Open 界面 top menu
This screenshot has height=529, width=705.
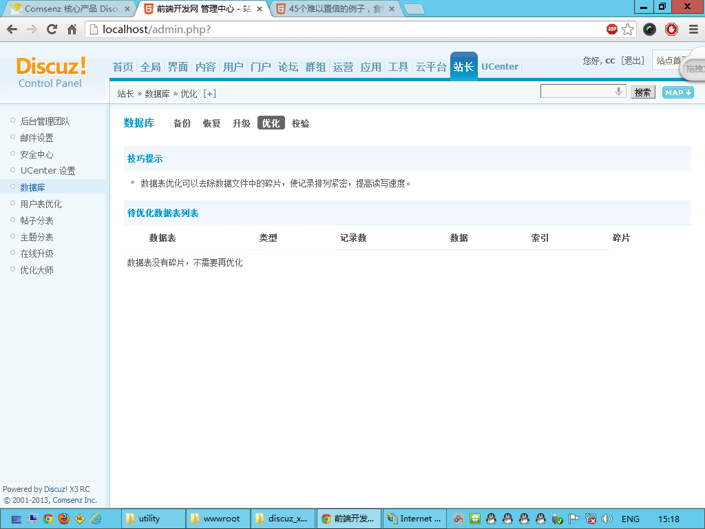point(178,67)
